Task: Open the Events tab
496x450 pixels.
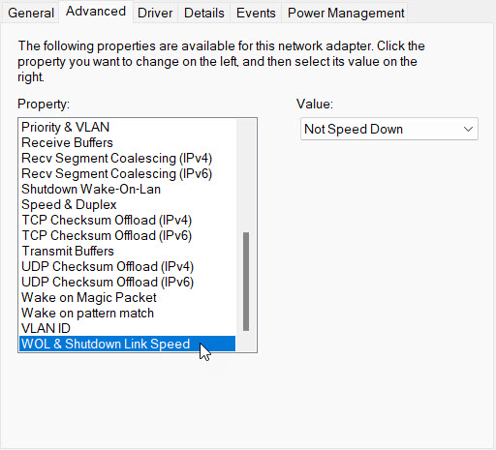Action: 256,13
